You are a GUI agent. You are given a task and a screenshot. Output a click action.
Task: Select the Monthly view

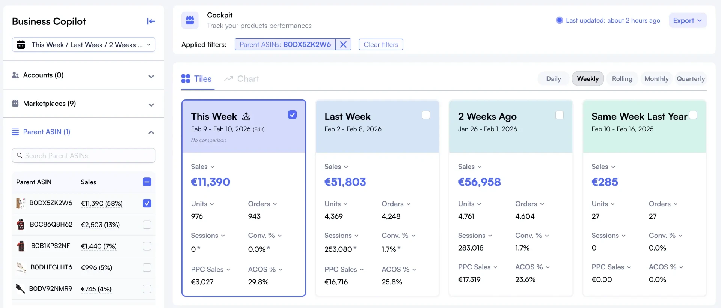[x=656, y=79]
